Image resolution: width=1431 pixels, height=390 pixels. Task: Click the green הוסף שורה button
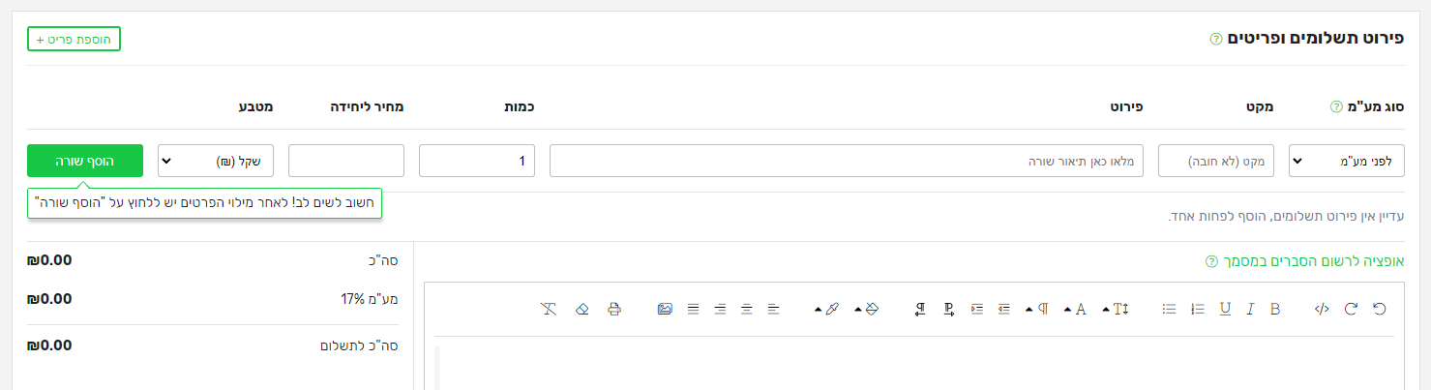(85, 161)
